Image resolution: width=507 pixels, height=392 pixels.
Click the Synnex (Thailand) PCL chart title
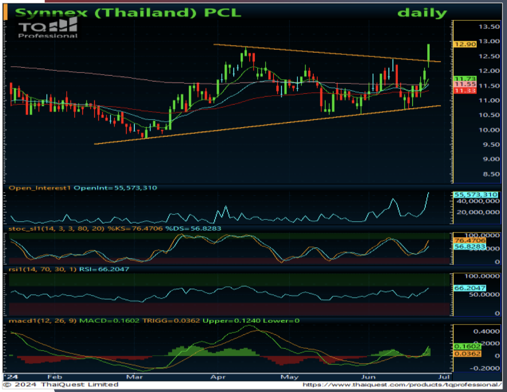coord(128,13)
